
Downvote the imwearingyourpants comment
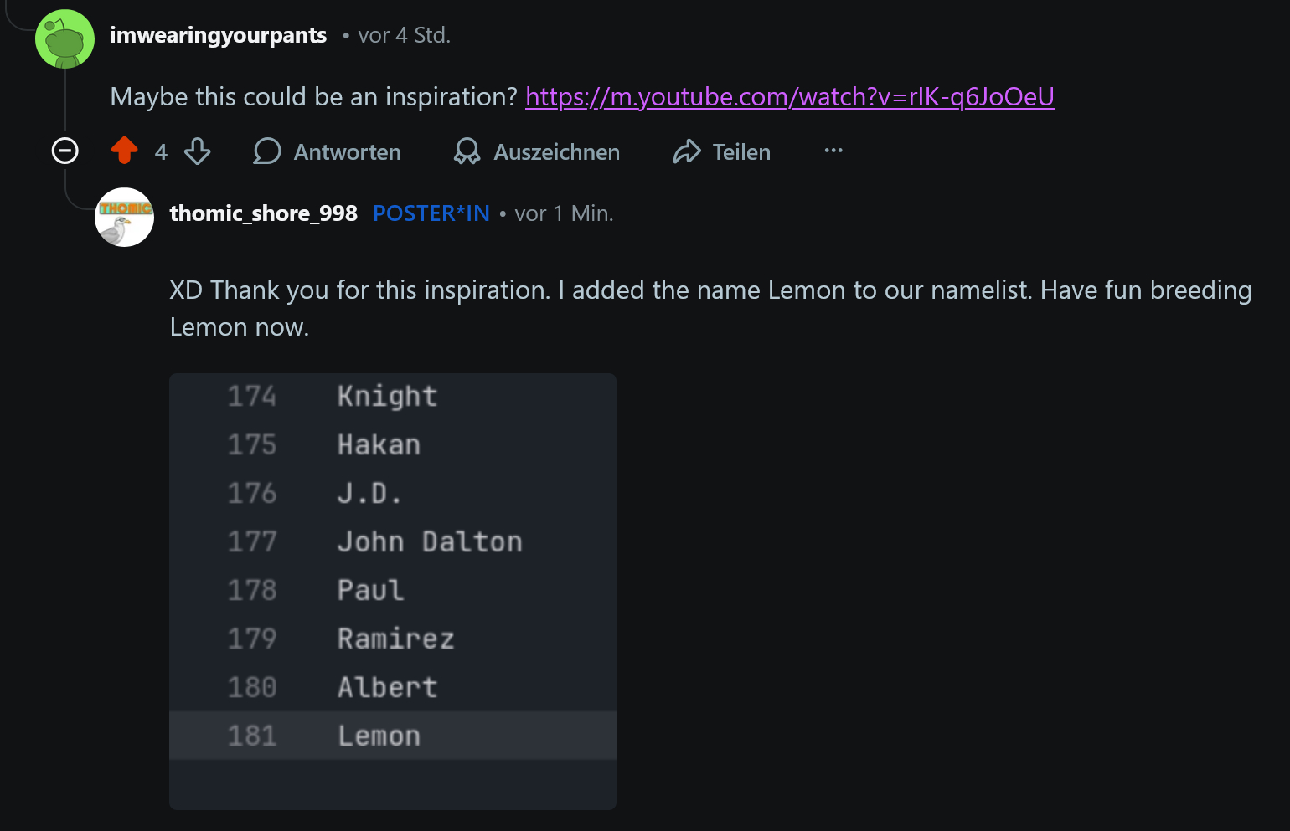198,151
